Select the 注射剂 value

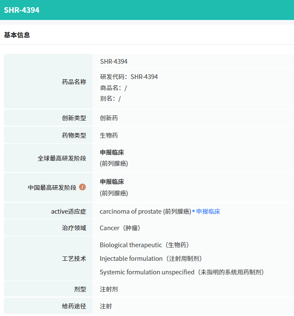click(x=109, y=289)
